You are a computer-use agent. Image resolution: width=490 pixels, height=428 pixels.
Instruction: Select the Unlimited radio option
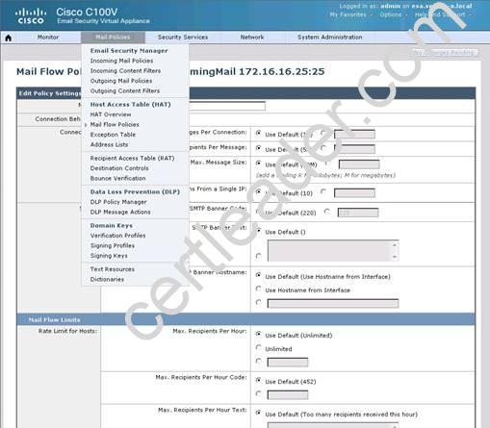point(258,347)
